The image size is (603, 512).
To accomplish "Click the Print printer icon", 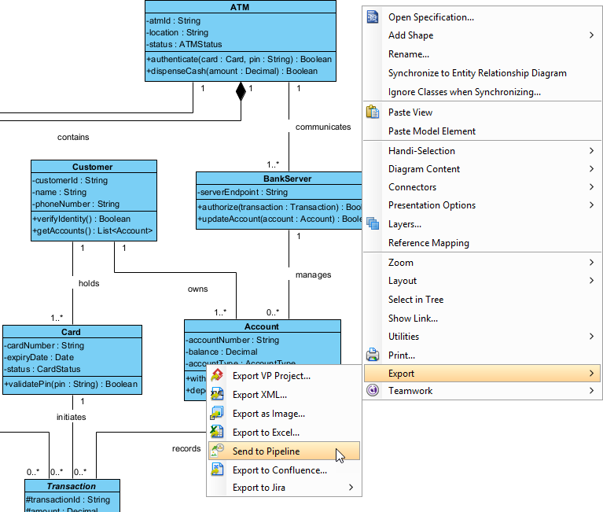I will [373, 354].
